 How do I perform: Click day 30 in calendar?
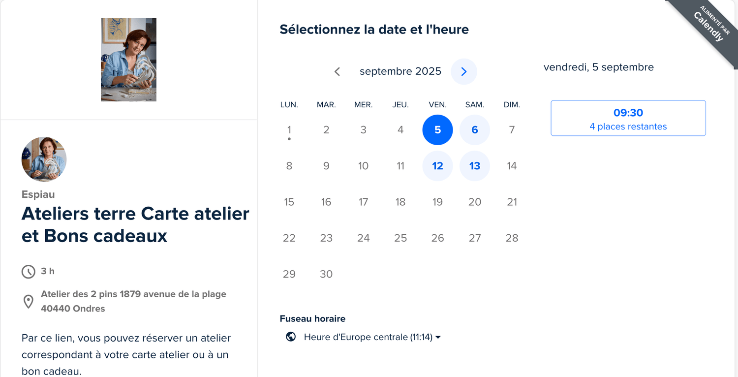(x=326, y=274)
